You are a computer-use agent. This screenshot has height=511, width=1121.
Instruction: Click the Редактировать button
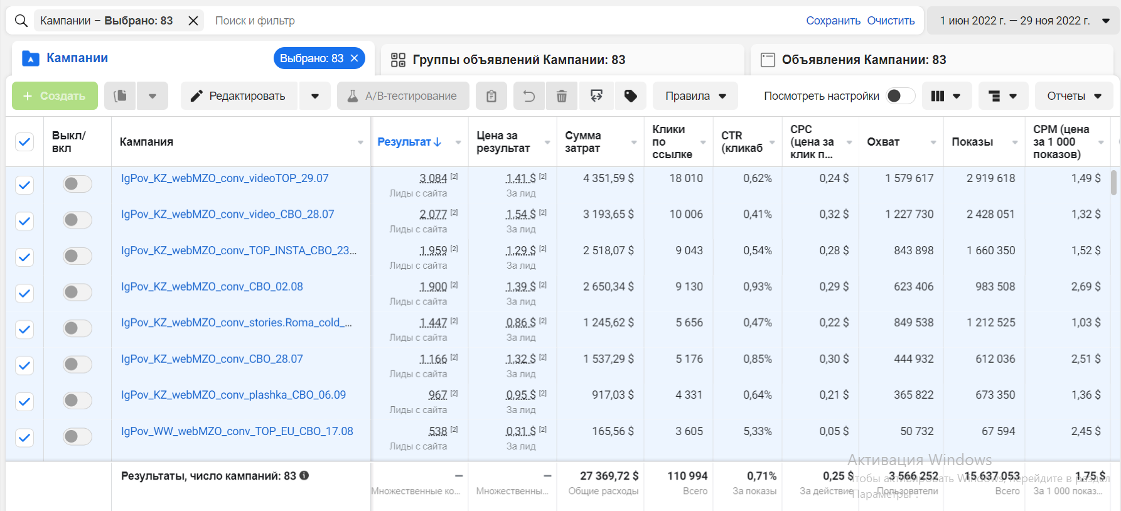[x=239, y=96]
